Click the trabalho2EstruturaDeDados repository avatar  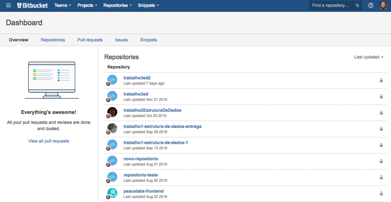112,112
